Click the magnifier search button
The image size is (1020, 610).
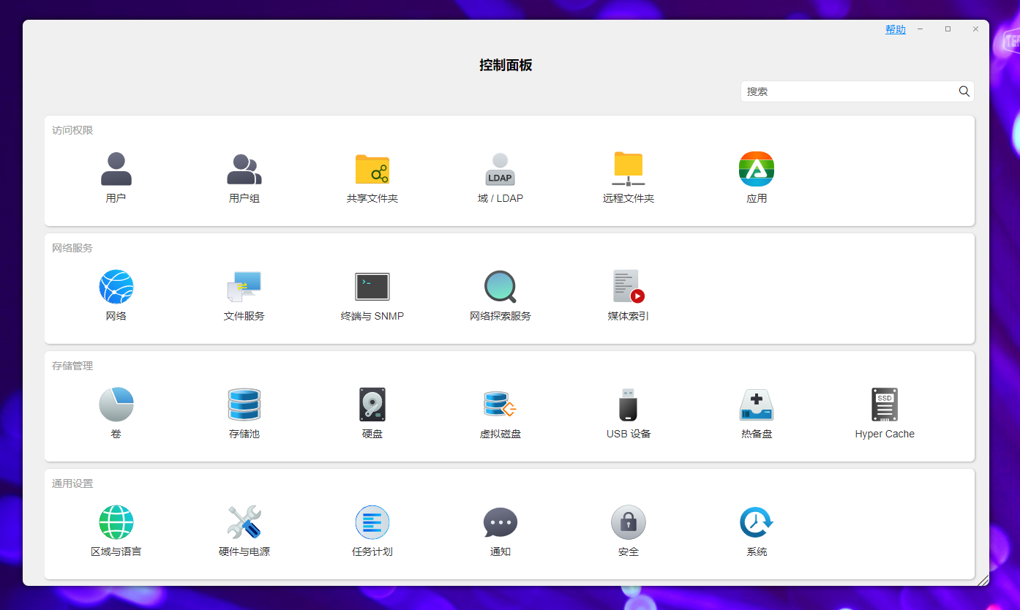[964, 91]
